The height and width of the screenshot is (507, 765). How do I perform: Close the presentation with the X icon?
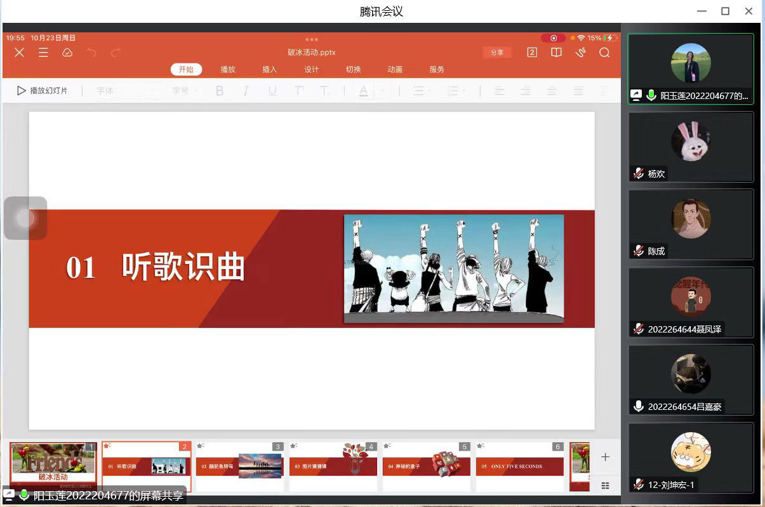tap(19, 53)
